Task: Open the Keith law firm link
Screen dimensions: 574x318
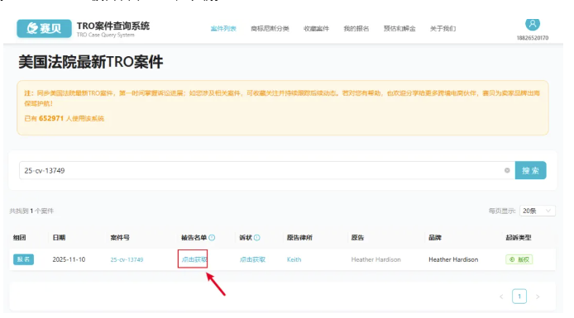Action: pos(294,259)
